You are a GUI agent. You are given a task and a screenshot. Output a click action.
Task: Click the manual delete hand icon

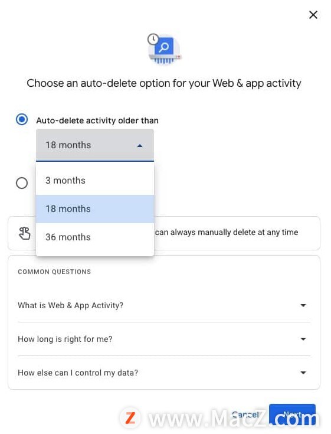tap(25, 233)
